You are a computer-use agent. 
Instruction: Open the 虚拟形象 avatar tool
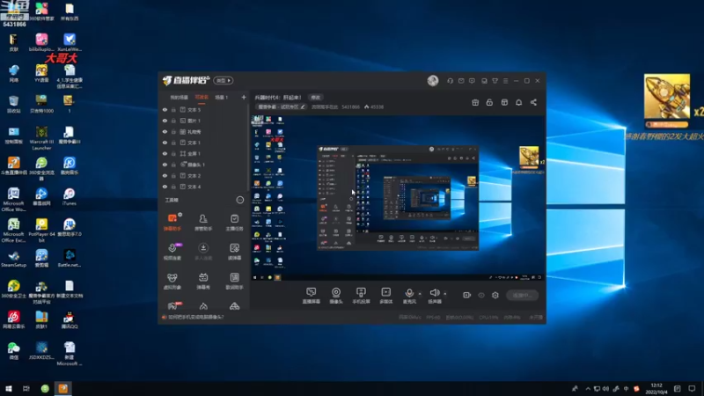point(172,281)
